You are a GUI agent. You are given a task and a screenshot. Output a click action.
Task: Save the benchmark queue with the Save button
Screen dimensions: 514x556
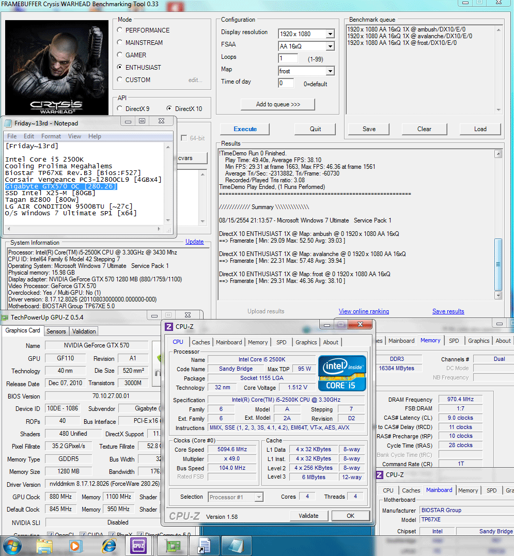click(369, 129)
